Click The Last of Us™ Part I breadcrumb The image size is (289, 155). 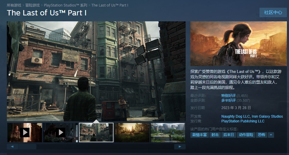click(x=110, y=5)
